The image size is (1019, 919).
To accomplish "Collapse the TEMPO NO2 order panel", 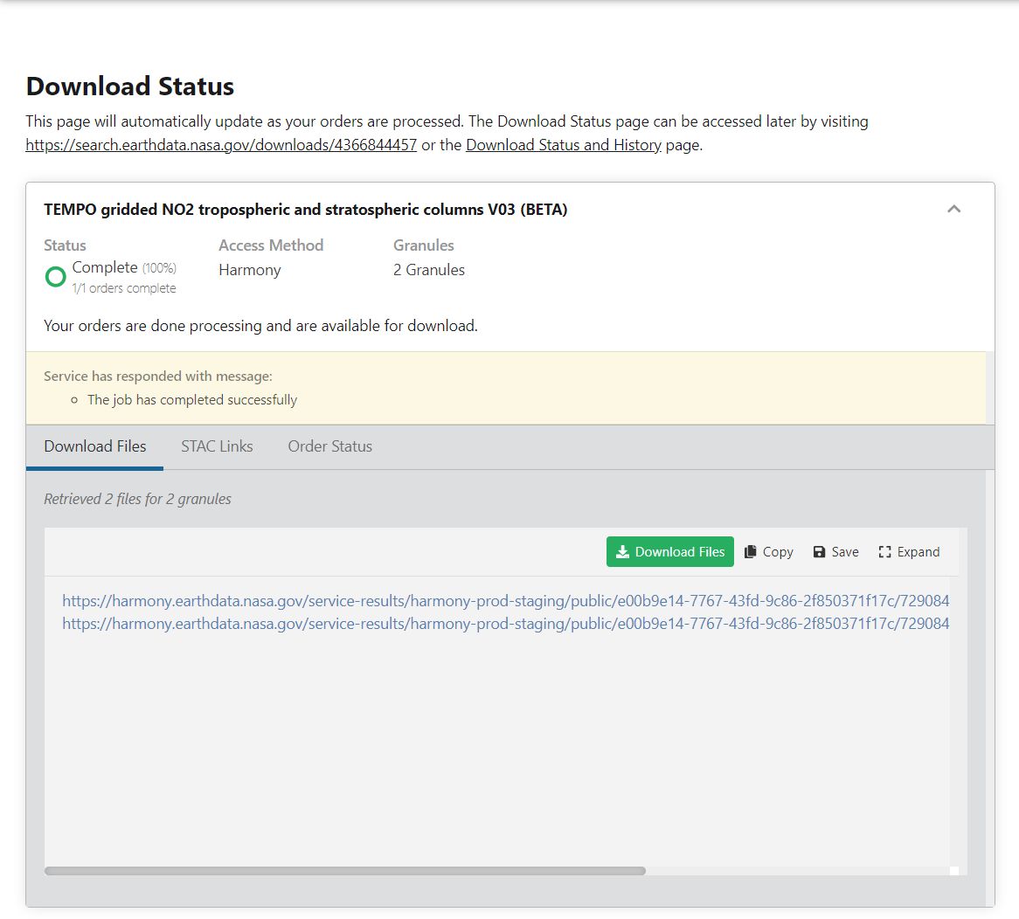I will coord(953,209).
